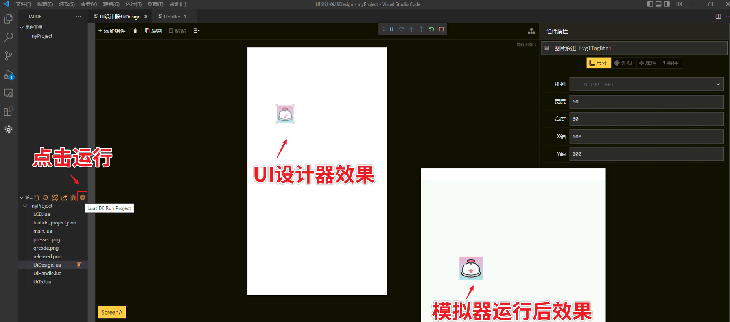Click split editor right icon
This screenshot has height=322, width=730.
[718, 17]
